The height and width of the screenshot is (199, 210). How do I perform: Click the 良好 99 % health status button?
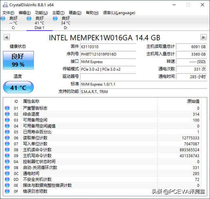(x=18, y=60)
